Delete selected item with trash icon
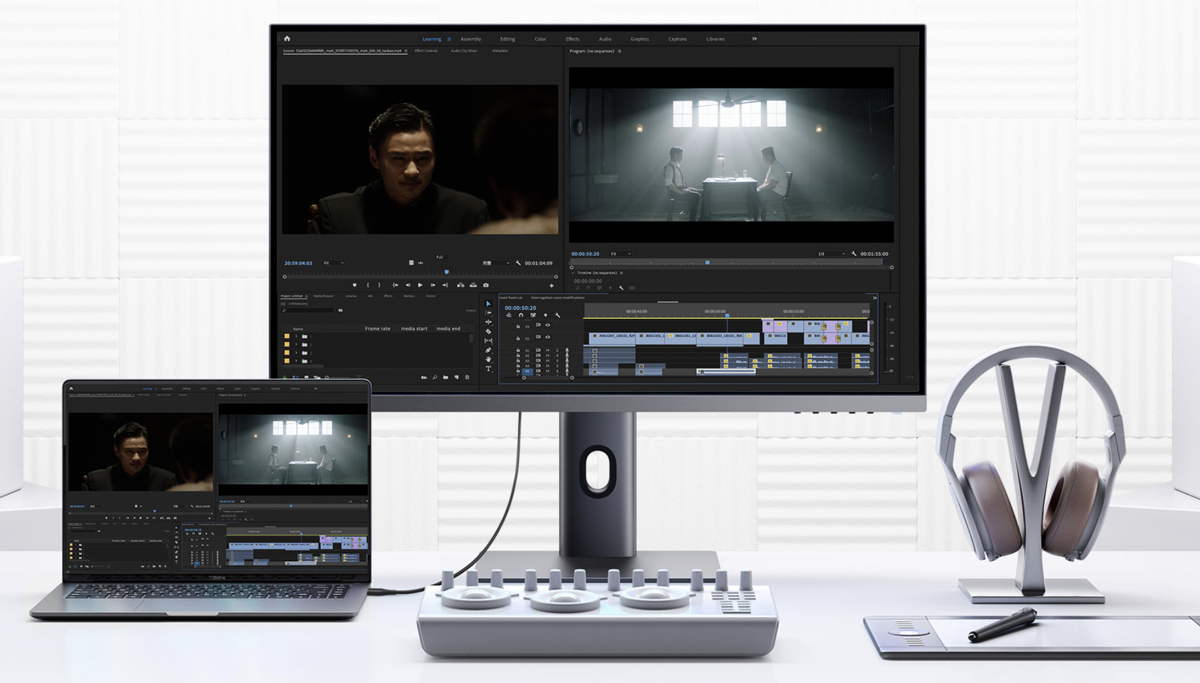1200x683 pixels. pyautogui.click(x=467, y=377)
